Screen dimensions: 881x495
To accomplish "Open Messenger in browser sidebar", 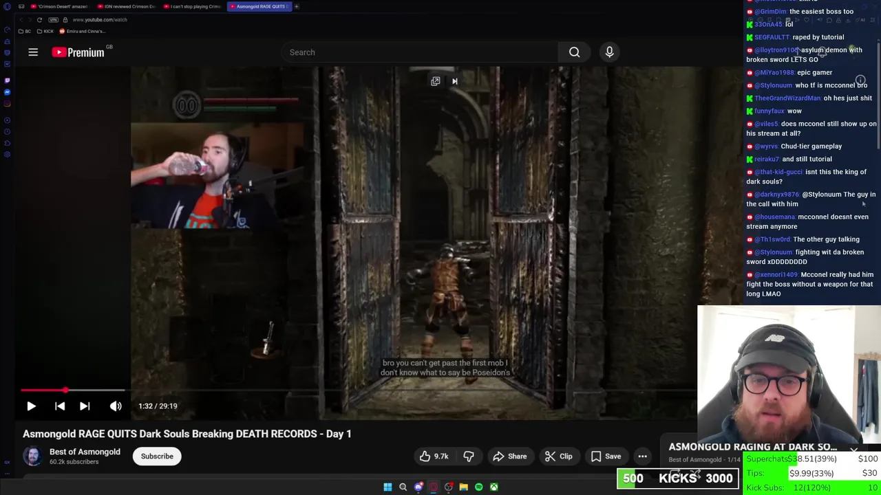I will tap(7, 92).
